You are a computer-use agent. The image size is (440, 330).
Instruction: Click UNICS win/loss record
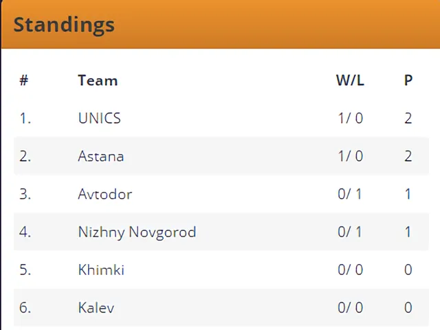(x=351, y=118)
